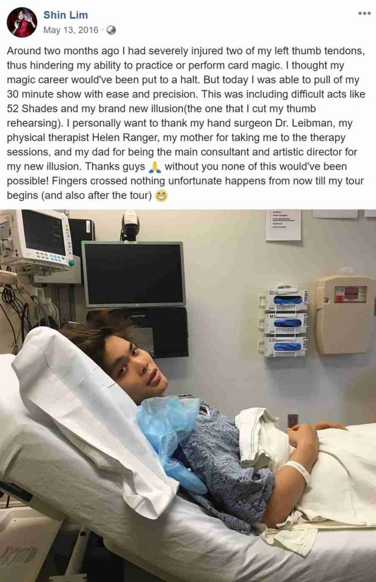The image size is (376, 582).
Task: Open the May 13, 2016 timestamp link
Action: [x=71, y=30]
